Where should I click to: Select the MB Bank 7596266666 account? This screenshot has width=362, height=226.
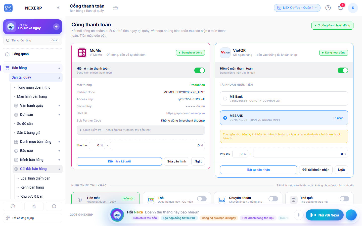tap(284, 99)
